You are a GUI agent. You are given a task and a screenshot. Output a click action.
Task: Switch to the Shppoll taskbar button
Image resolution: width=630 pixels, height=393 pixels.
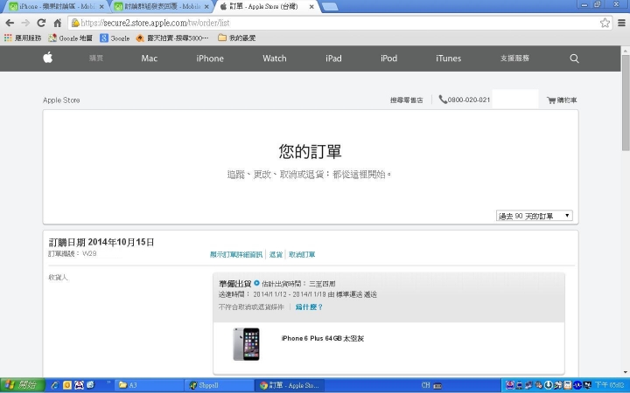tap(220, 385)
